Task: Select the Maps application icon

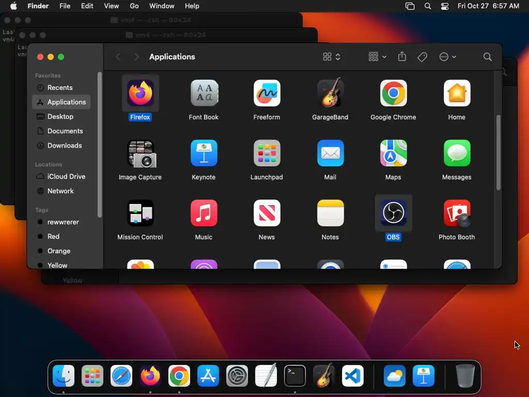Action: [393, 153]
